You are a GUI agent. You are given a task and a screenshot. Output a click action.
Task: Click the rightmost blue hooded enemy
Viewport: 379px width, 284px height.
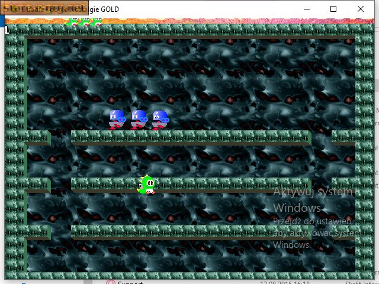[x=160, y=120]
